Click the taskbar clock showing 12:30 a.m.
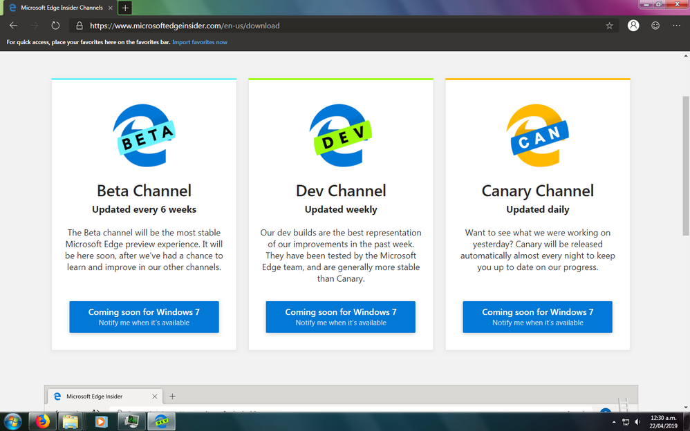 [x=663, y=422]
